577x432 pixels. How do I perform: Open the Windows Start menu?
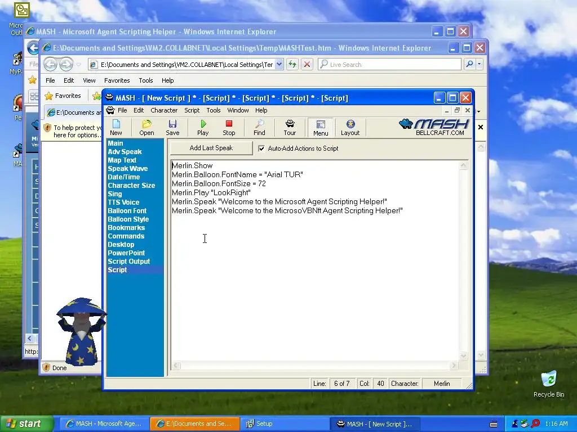26,424
